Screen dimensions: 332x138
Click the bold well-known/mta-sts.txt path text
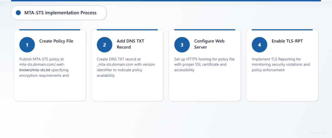pyautogui.click(x=35, y=70)
